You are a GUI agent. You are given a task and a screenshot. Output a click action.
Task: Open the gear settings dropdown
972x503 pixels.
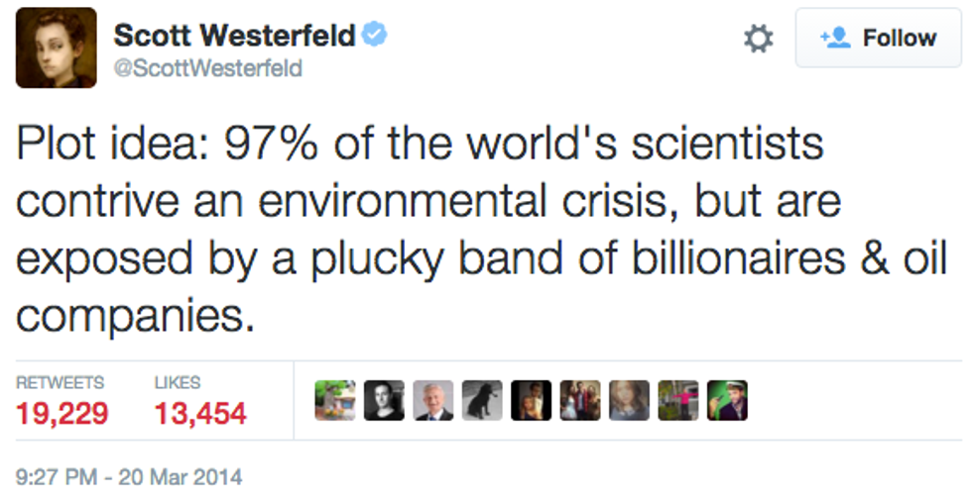click(x=758, y=39)
